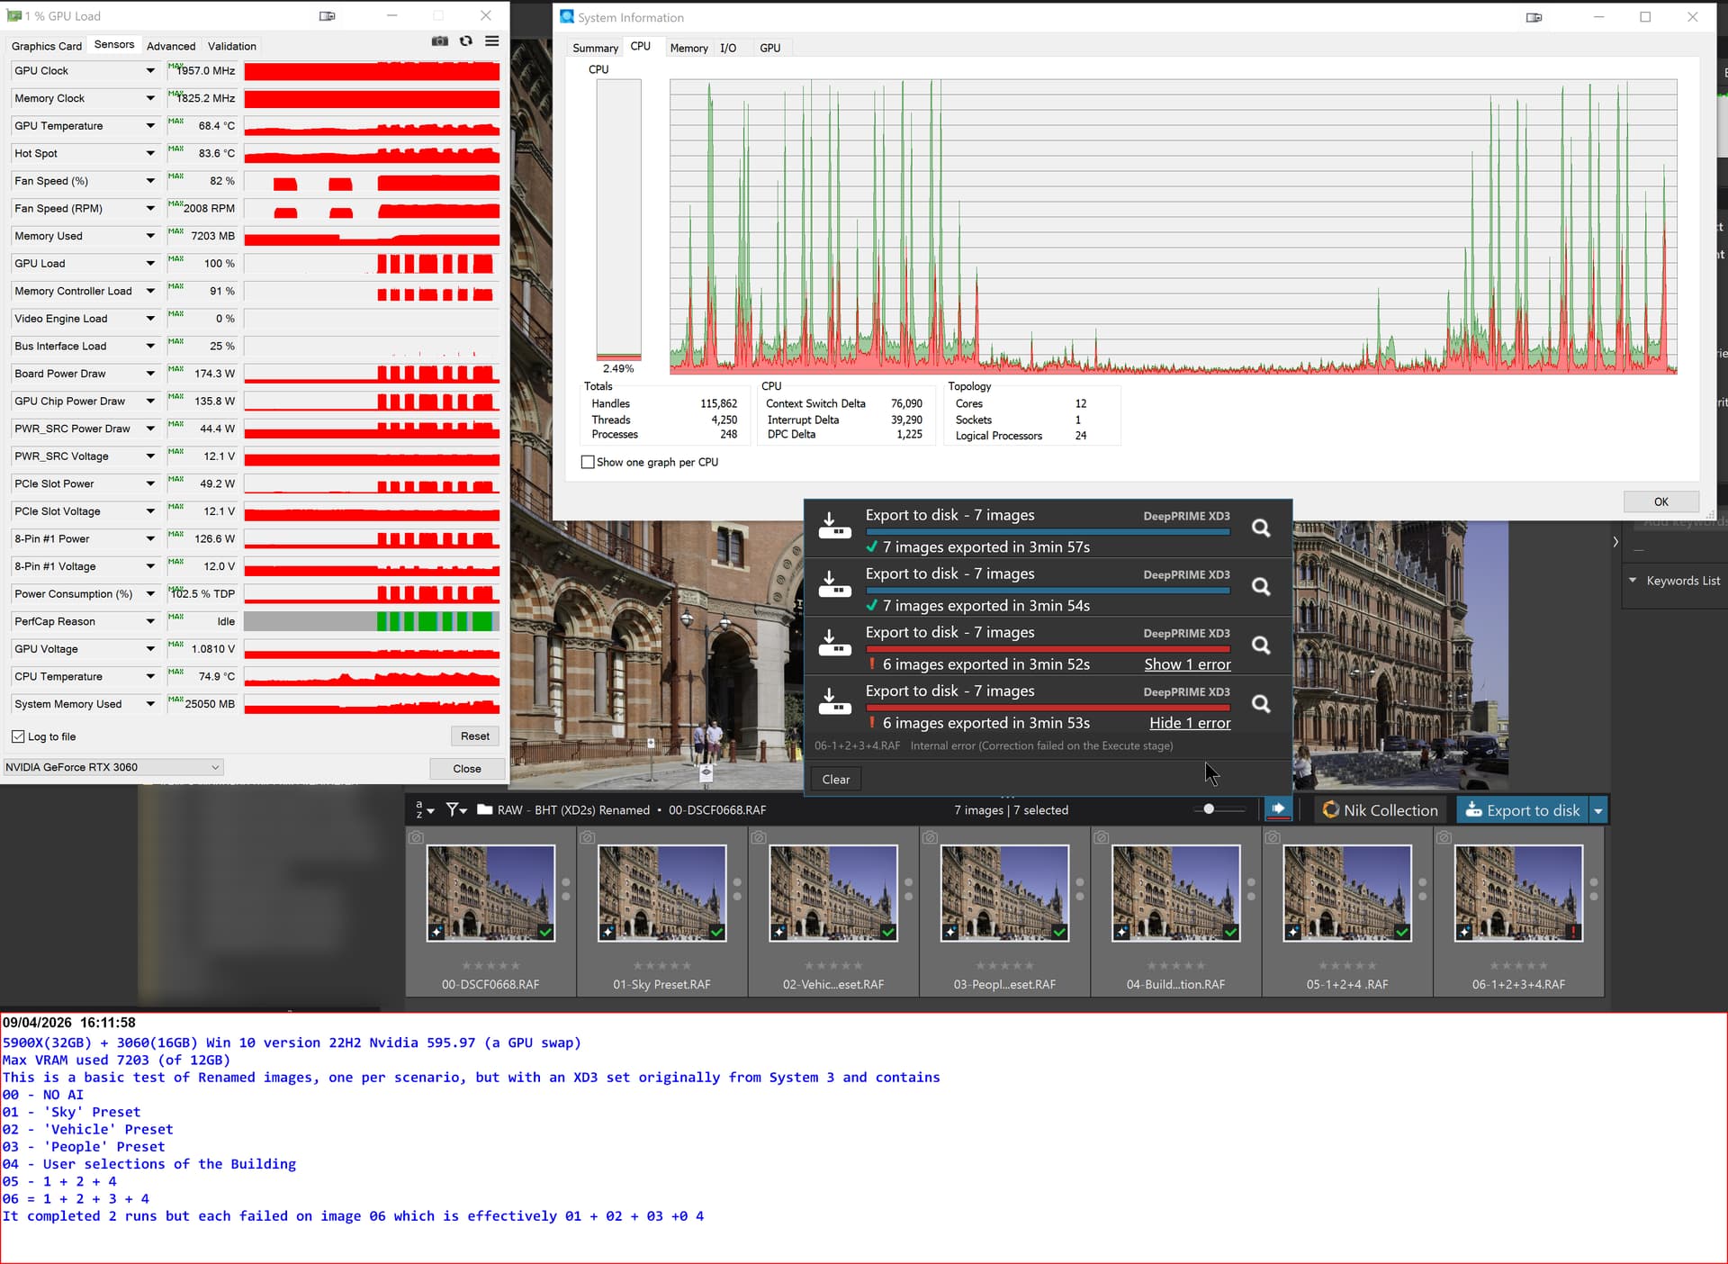Switch to the Memory tab
This screenshot has height=1264, width=1728.
(x=688, y=48)
